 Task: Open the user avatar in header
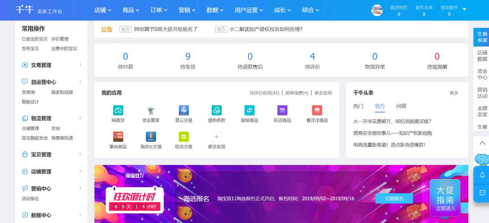(x=377, y=10)
